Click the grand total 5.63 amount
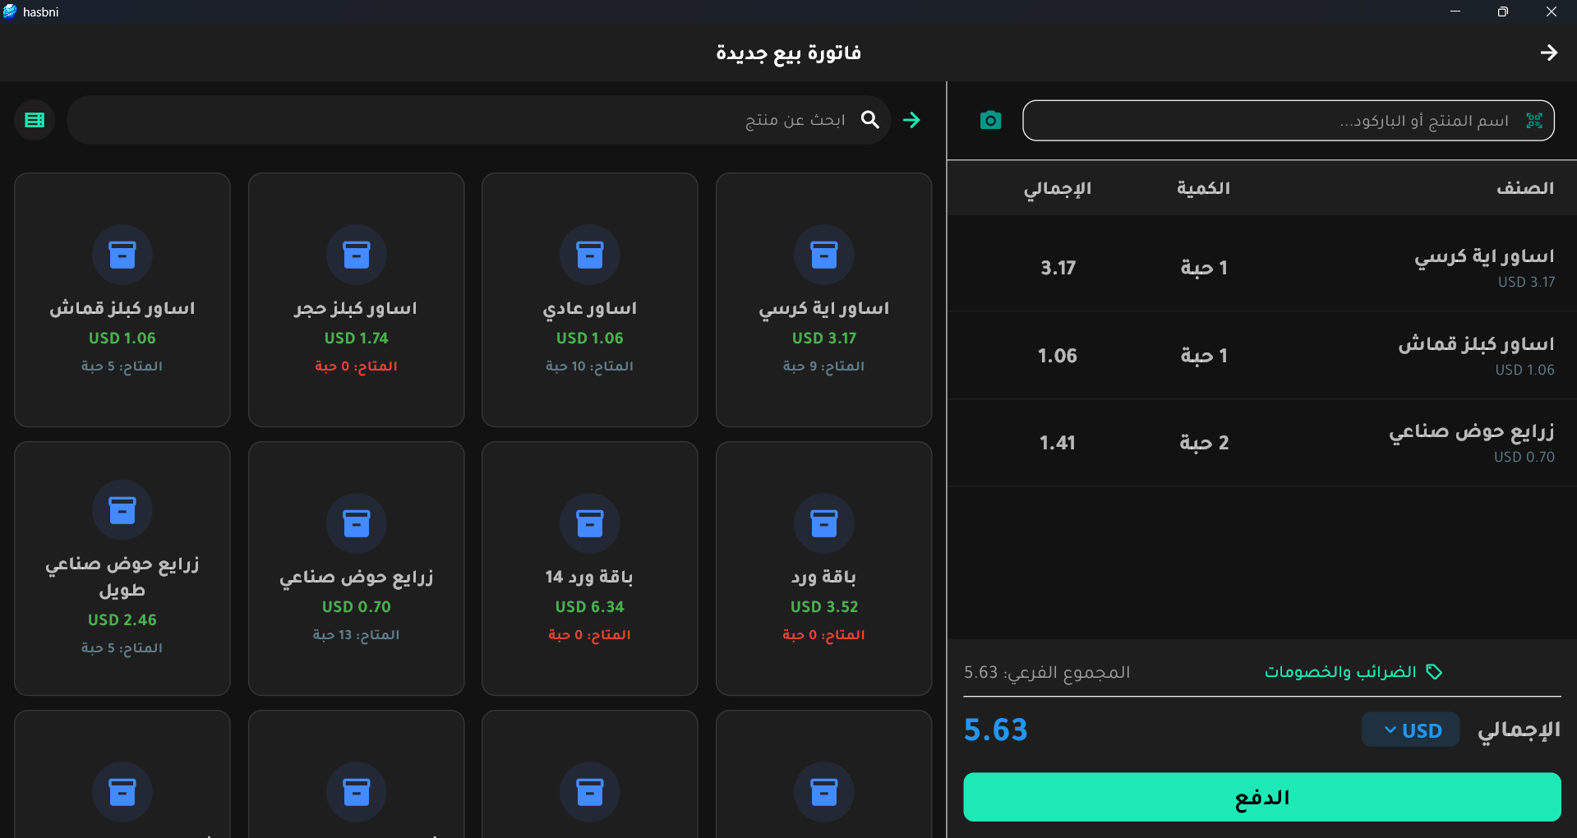 (996, 730)
